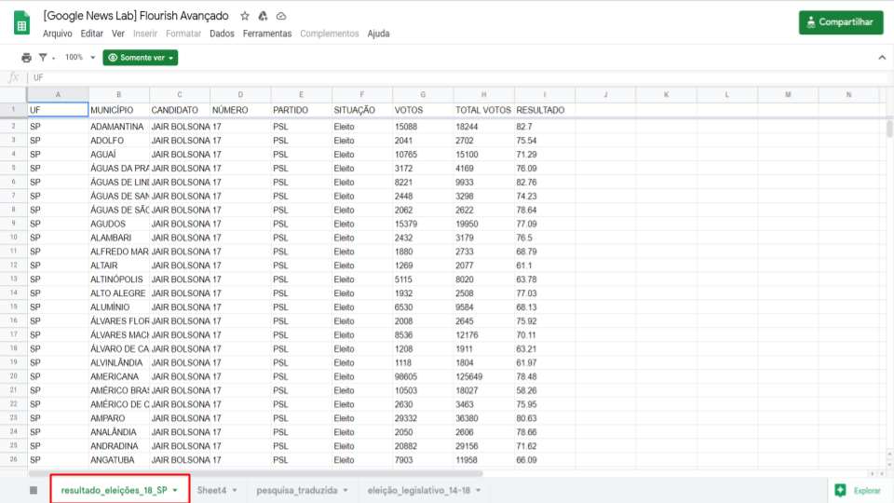The image size is (894, 503).
Task: Open the 100% zoom dropdown
Action: click(80, 58)
